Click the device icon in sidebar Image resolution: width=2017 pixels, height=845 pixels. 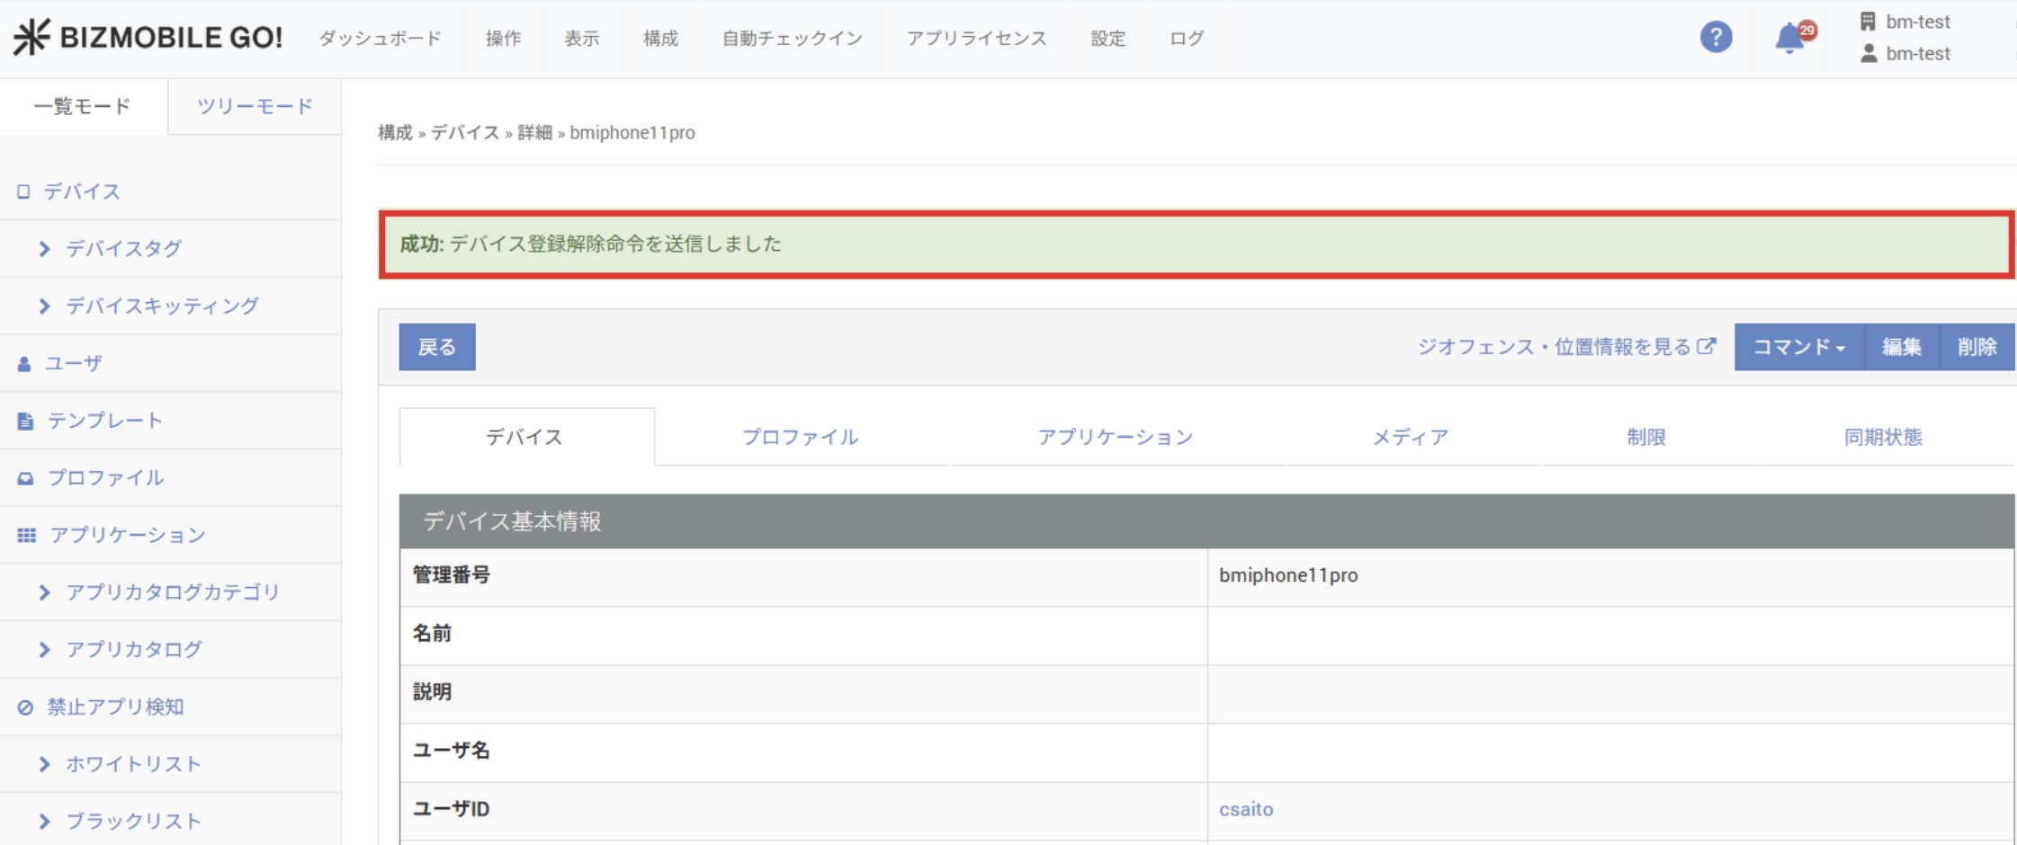pos(23,191)
